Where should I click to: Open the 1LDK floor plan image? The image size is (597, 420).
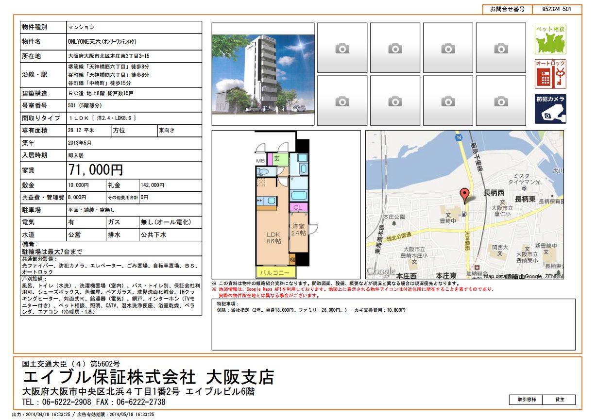click(x=286, y=204)
